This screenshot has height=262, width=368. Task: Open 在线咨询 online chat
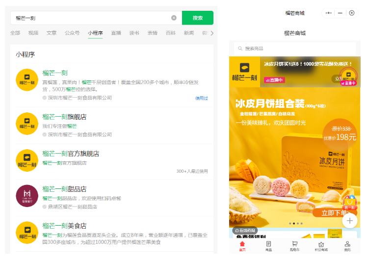click(x=244, y=231)
